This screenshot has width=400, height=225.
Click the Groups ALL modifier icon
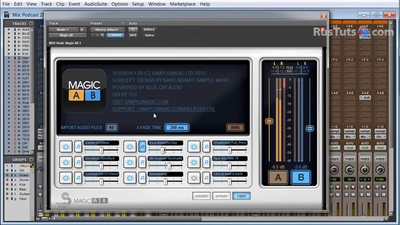(32, 166)
